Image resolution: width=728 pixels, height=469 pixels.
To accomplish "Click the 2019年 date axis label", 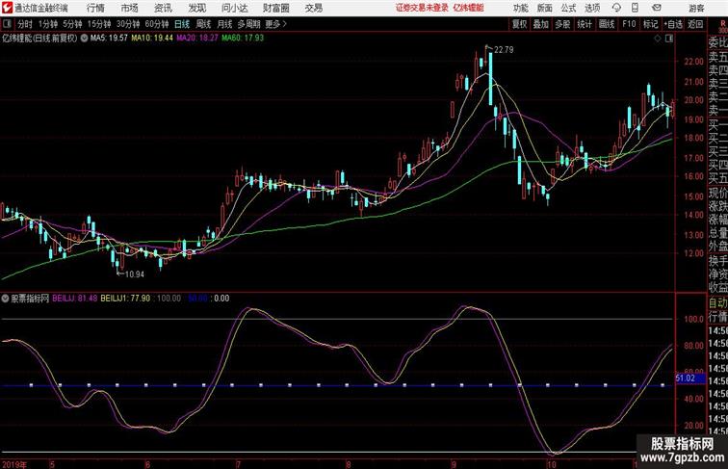I will point(14,464).
